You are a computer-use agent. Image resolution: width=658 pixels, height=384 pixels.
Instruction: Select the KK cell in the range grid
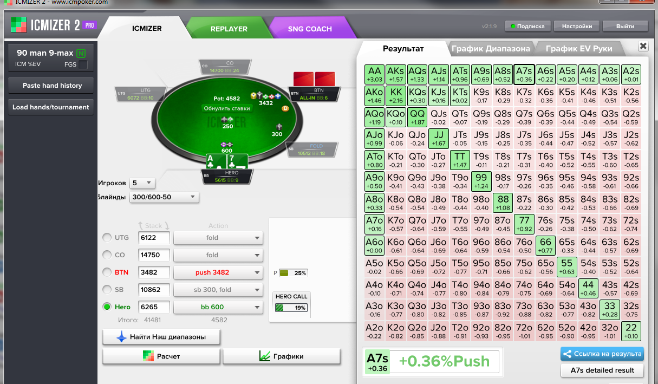[x=396, y=96]
